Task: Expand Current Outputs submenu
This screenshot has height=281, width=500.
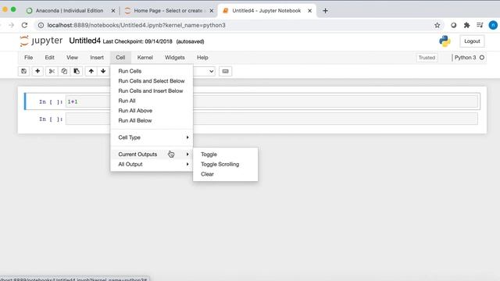Action: click(x=152, y=155)
